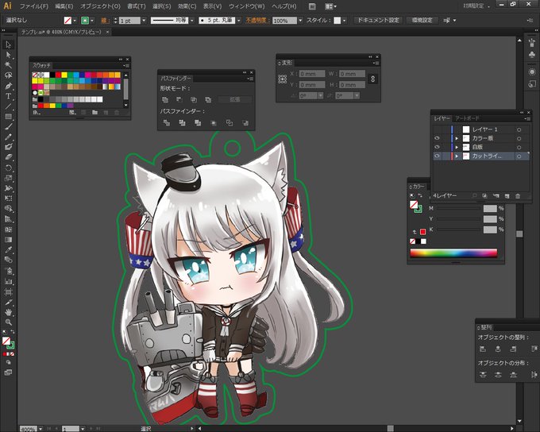Screen dimensions: 540x432
Task: Select the Lasso tool
Action: coord(8,75)
